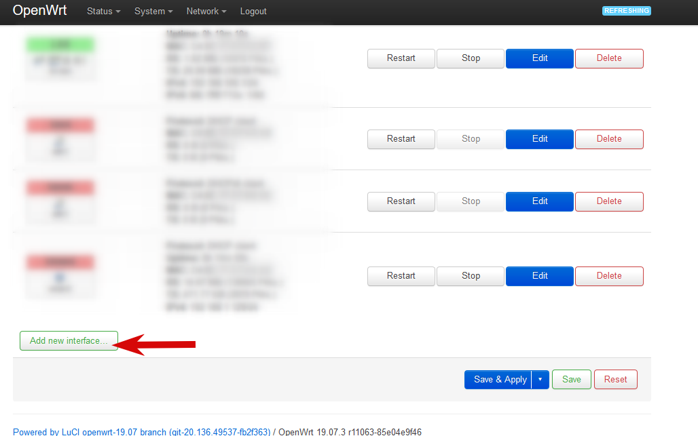Open the Powered by LuCI footer link
Viewport: 698px width, 436px height.
pyautogui.click(x=141, y=431)
